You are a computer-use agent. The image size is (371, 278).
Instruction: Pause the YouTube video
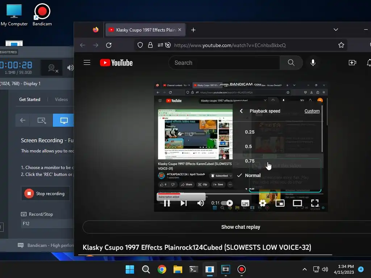point(167,203)
